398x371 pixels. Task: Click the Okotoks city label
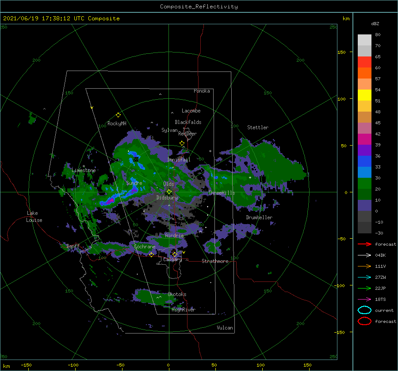[177, 294]
